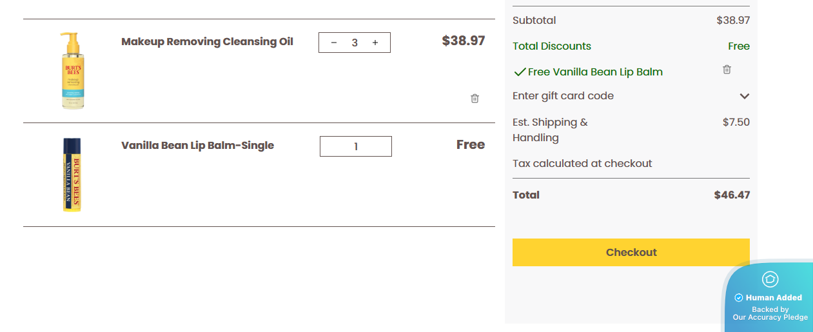Decrease Cleansing Oil quantity with minus button

334,43
